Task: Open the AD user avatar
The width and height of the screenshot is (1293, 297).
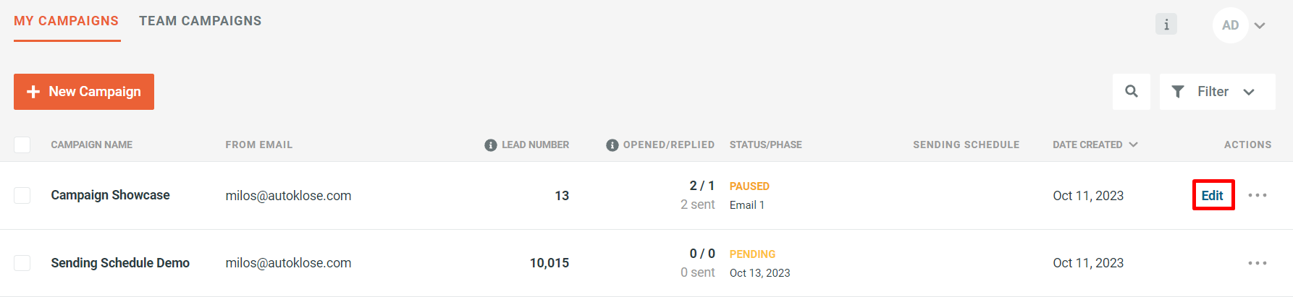Action: 1230,25
